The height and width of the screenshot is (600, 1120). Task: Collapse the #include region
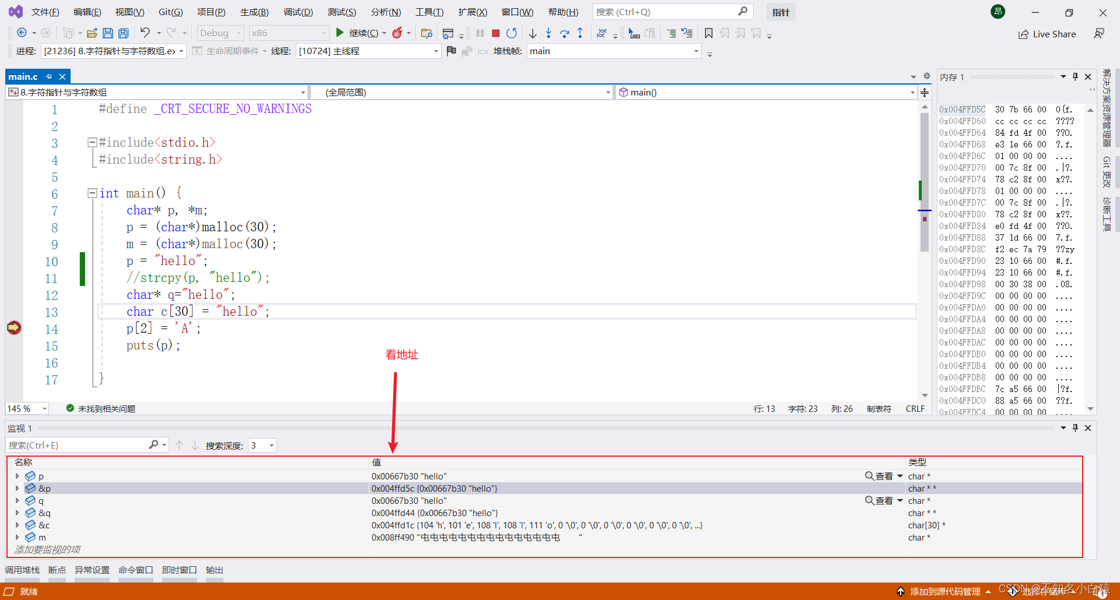(92, 142)
